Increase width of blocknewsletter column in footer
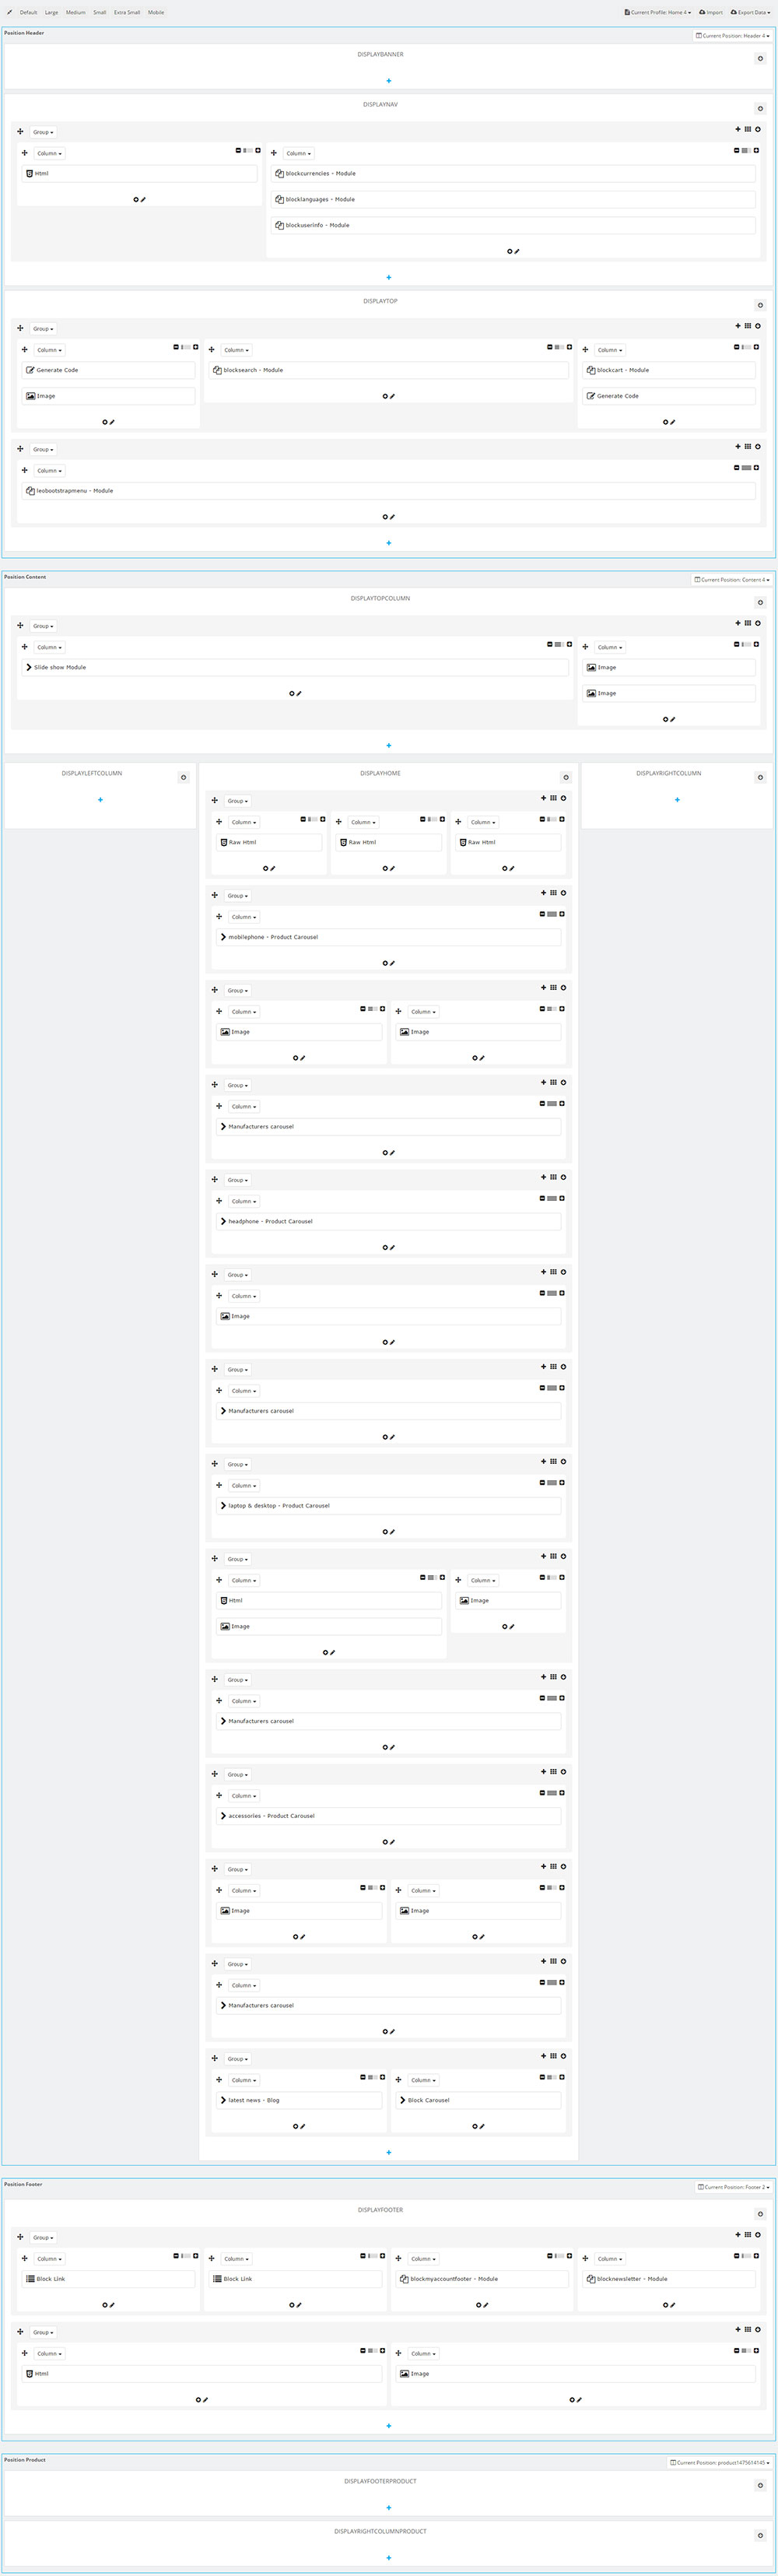778x2576 pixels. coord(757,2255)
